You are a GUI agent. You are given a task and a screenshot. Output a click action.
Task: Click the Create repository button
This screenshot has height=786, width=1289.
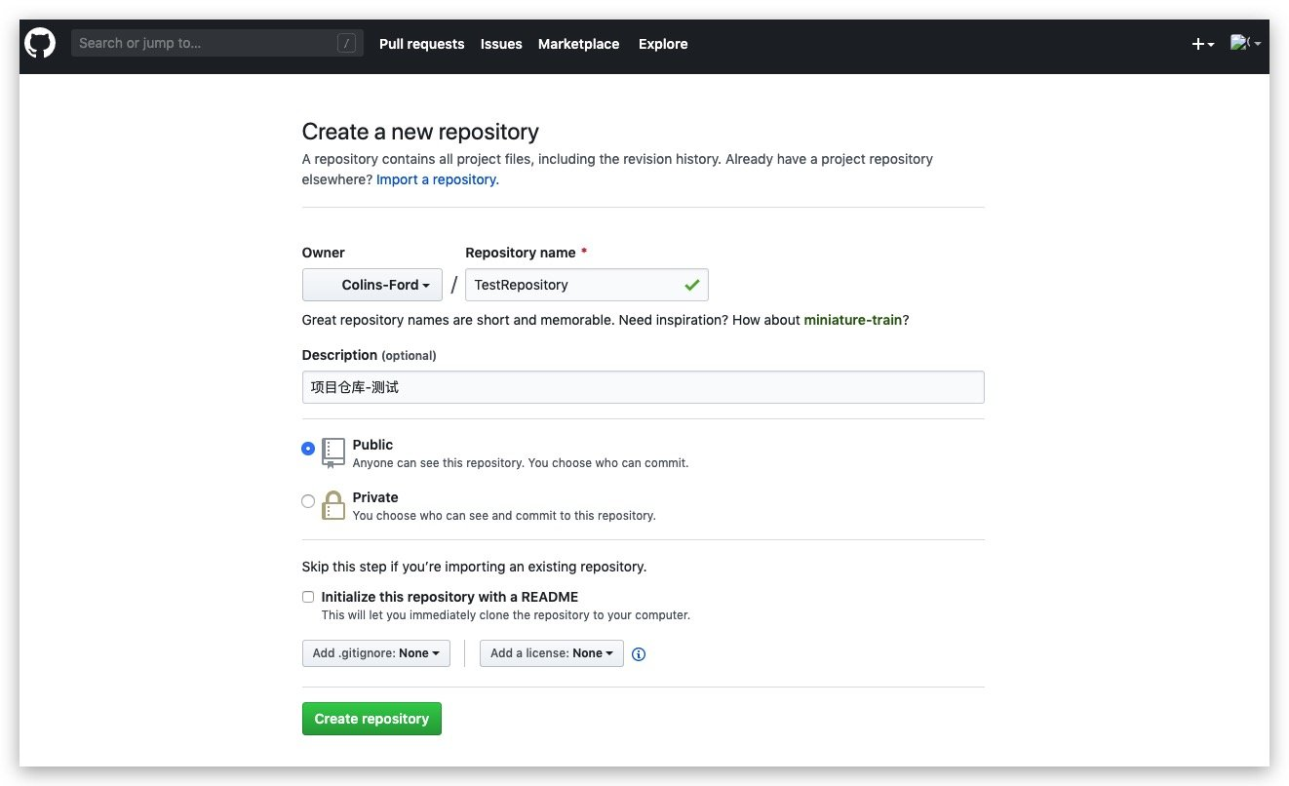coord(371,719)
